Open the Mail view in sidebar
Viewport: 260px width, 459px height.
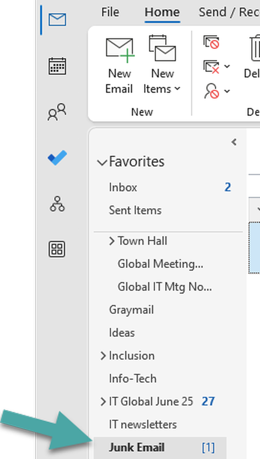(57, 20)
